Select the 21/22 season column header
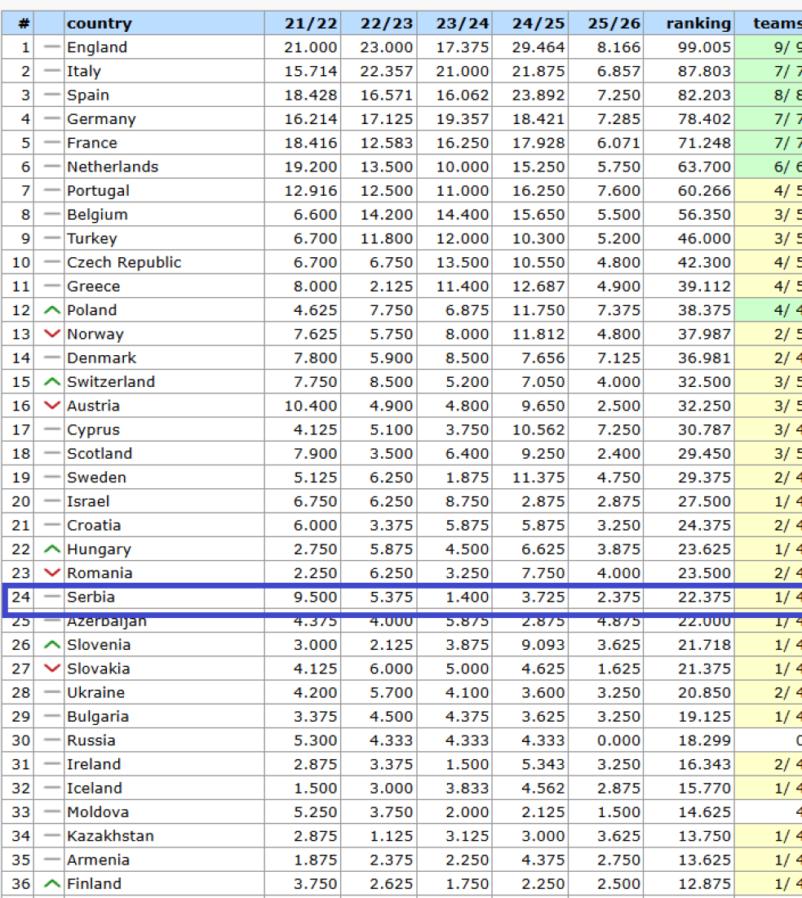 point(310,24)
